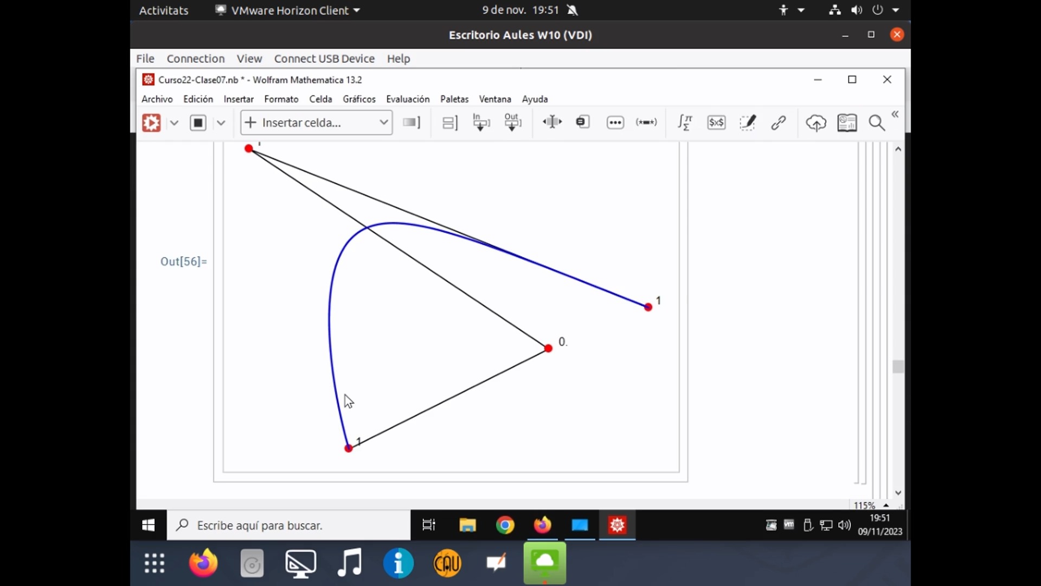The height and width of the screenshot is (586, 1041).
Task: Click the cloud publish icon
Action: pos(816,123)
